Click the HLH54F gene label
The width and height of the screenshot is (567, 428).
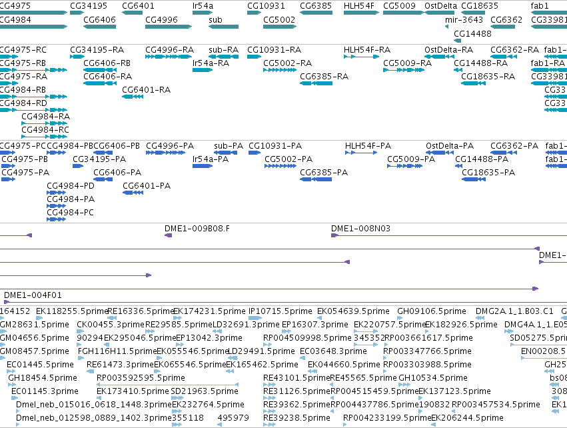click(359, 6)
